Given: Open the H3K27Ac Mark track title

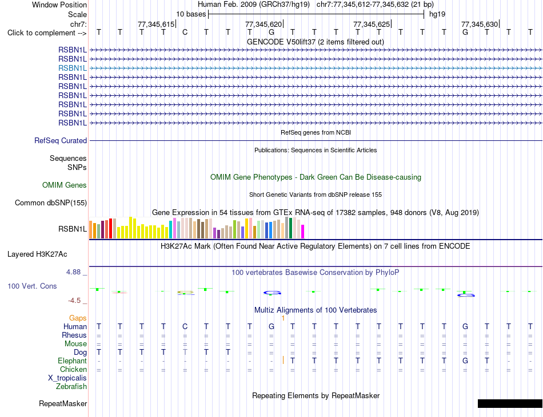Looking at the screenshot, I should point(316,246).
